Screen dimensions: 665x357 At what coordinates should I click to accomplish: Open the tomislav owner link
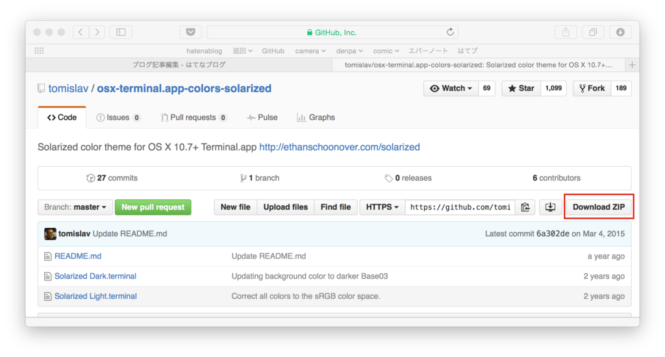click(68, 88)
